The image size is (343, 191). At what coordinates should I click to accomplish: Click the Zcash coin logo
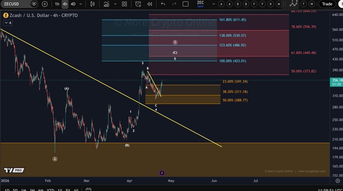point(6,15)
